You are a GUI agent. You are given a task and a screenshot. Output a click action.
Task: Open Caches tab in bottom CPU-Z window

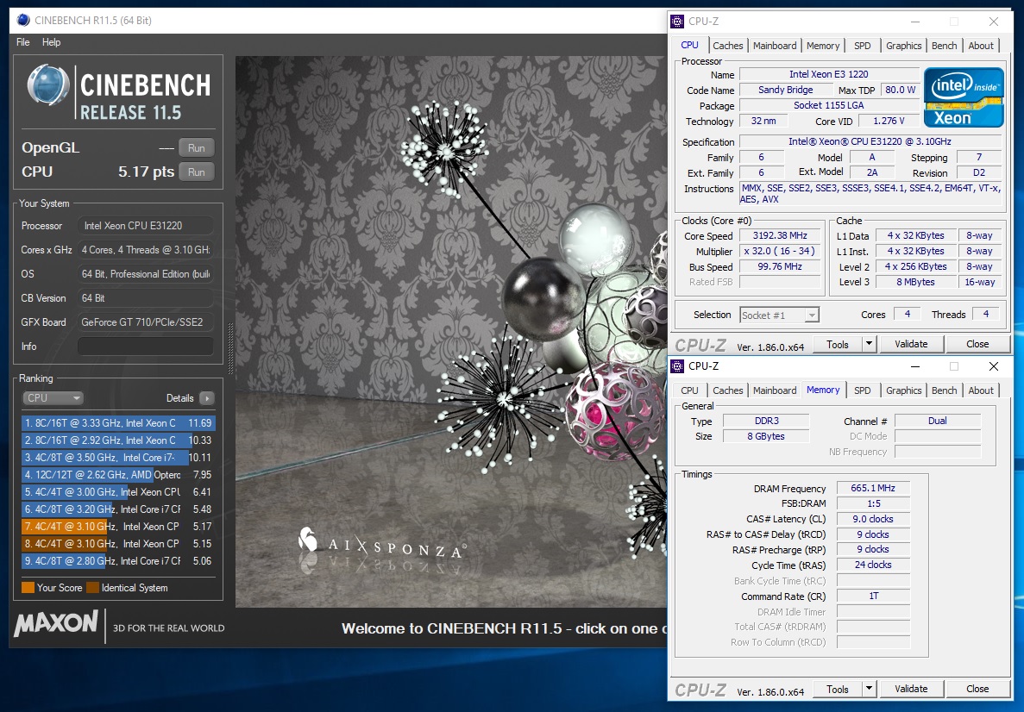click(x=727, y=390)
